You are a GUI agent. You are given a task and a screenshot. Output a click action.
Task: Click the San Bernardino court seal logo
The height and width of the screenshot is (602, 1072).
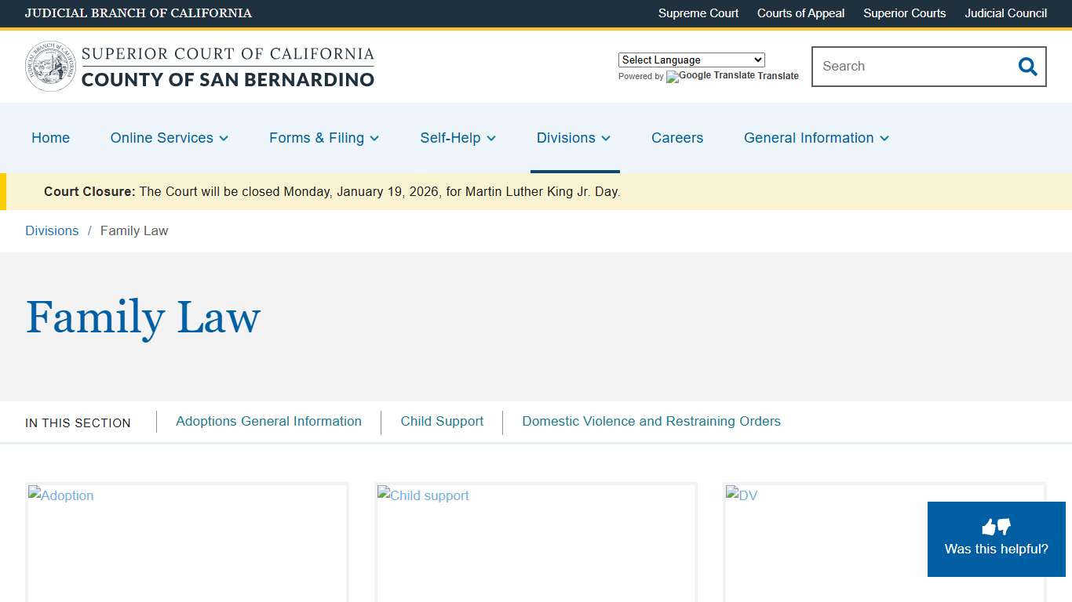51,67
